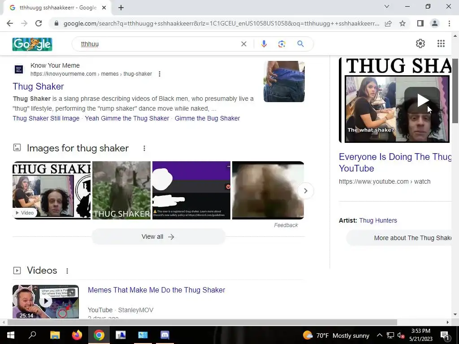The image size is (459, 344).
Task: Share this page icon in address bar
Action: pos(388,23)
